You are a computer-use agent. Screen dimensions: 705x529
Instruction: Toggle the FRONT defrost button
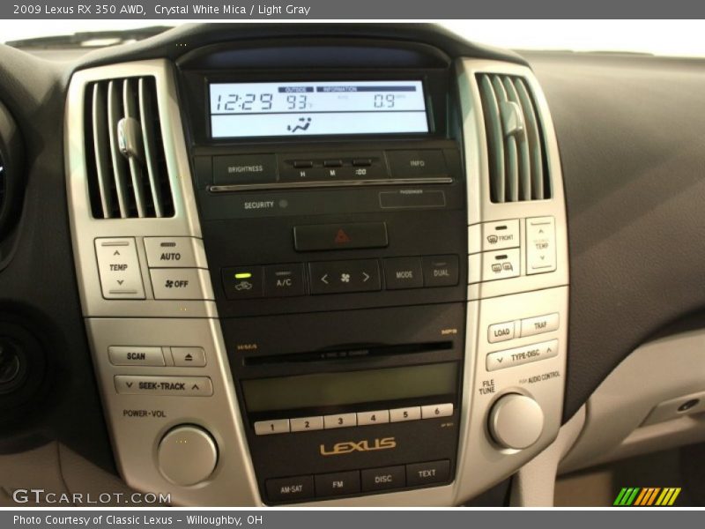tap(500, 235)
